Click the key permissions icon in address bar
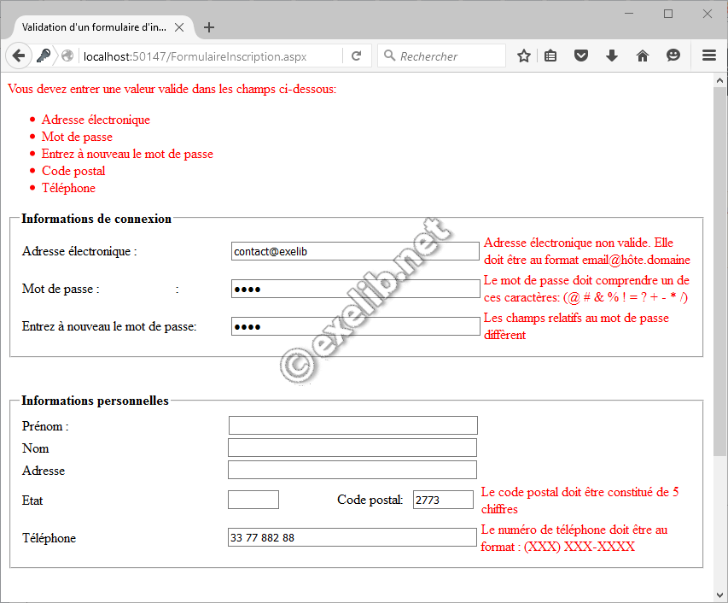728x603 pixels. (x=44, y=56)
